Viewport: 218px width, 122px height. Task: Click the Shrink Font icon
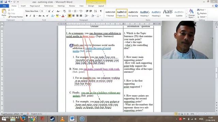pyautogui.click(x=52, y=11)
